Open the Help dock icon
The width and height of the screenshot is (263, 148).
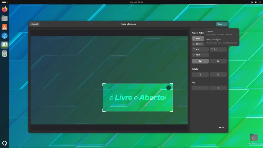pos(4,36)
